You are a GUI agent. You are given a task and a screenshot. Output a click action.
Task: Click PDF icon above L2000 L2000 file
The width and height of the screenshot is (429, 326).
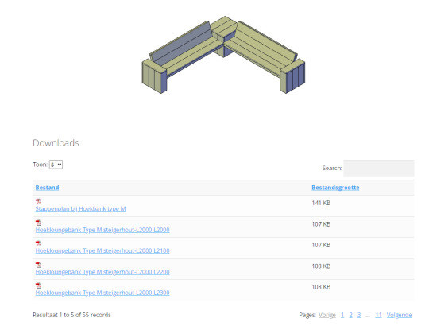click(38, 223)
